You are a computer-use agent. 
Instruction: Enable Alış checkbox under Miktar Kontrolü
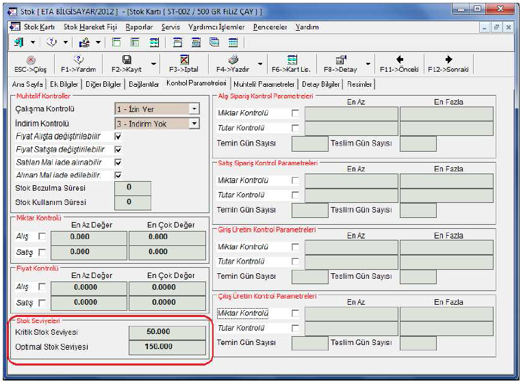(x=42, y=237)
